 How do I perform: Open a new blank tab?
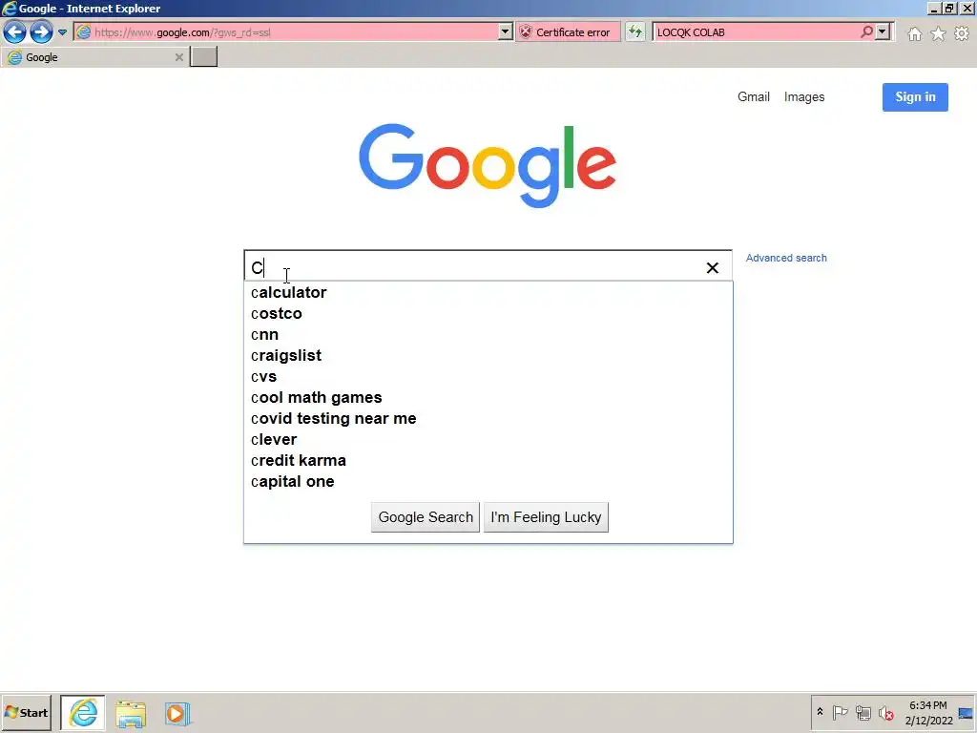pos(203,56)
